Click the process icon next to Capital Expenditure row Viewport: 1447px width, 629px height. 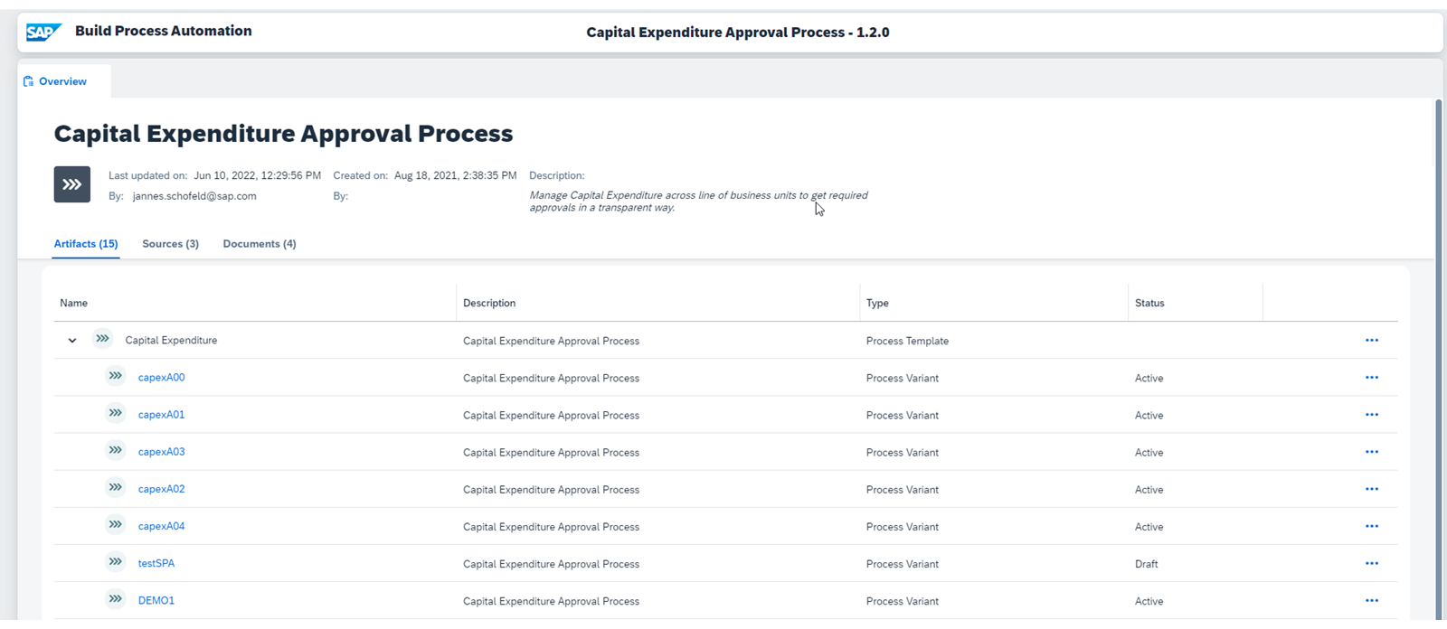(x=103, y=339)
